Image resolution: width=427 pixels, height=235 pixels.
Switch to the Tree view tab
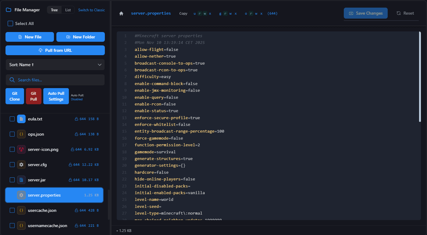point(54,10)
